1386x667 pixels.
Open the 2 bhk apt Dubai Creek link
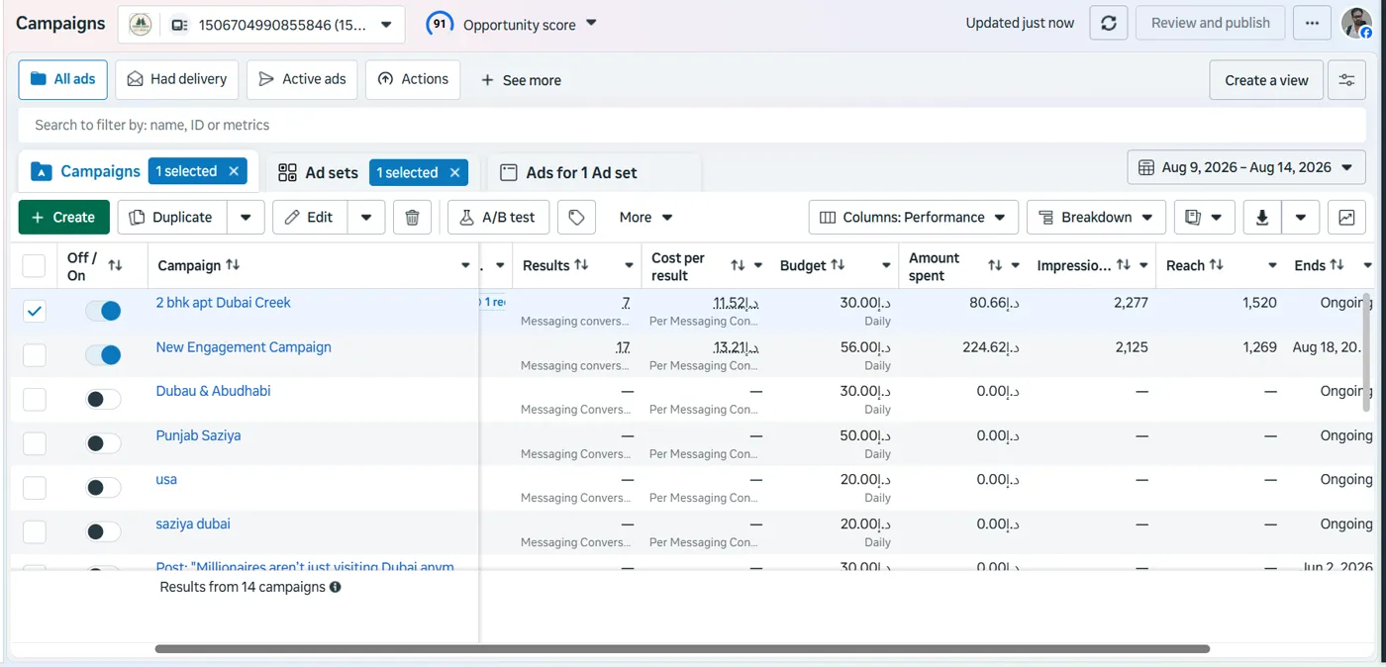223,303
